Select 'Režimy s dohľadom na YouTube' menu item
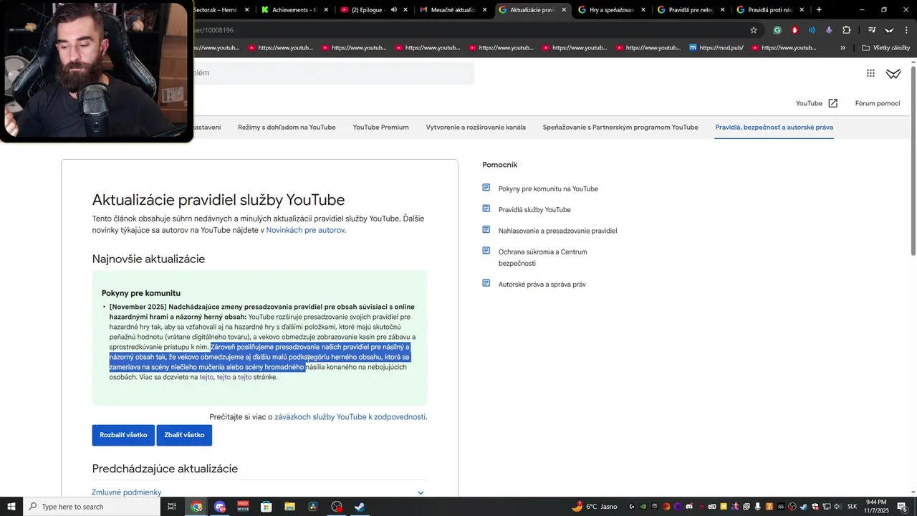The image size is (917, 516). click(x=287, y=127)
